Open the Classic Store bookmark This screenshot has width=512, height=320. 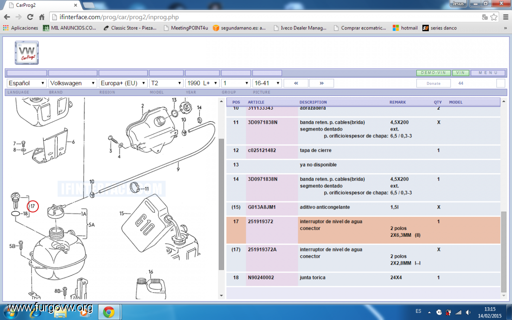(x=130, y=28)
